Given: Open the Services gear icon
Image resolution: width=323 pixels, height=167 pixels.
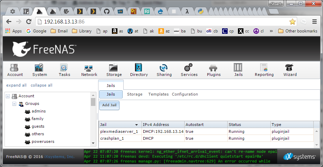Looking at the screenshot, I should (x=189, y=70).
